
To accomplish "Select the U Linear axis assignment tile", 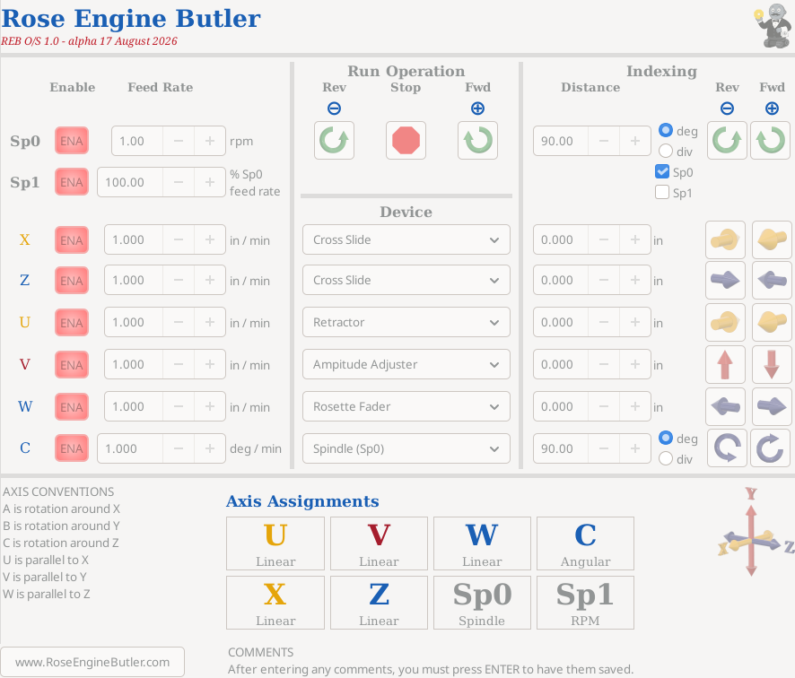I will tap(275, 543).
